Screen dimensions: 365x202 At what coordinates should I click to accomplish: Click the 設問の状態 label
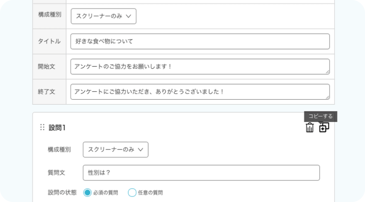pyautogui.click(x=62, y=192)
